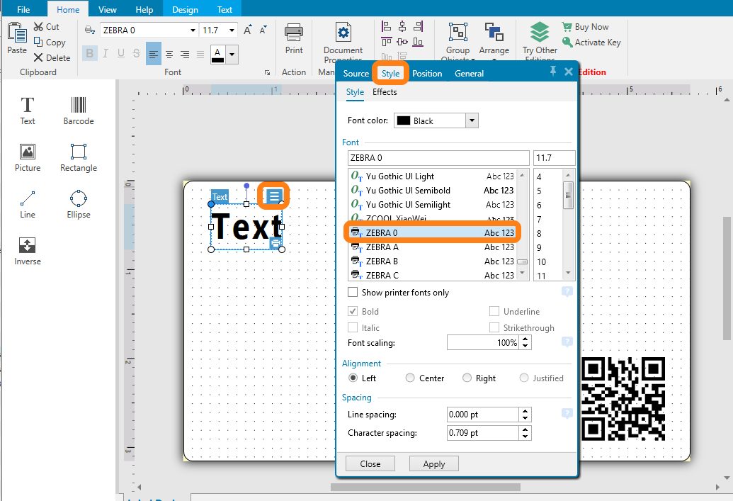
Task: Click the Print icon in the ribbon
Action: (x=294, y=38)
